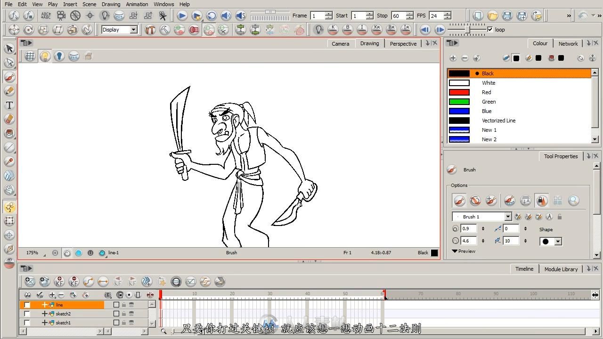
Task: Select the Contour Editor tool
Action: pyautogui.click(x=9, y=62)
